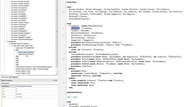Select the type name="TDockableForm" node

[x=25, y=48]
